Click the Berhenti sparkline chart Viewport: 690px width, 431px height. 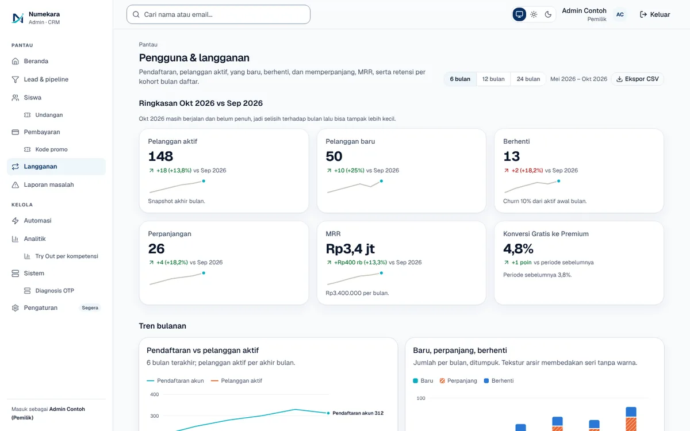coord(532,186)
